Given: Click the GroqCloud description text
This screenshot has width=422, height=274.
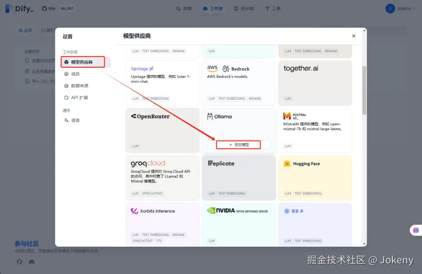Looking at the screenshot, I should click(x=161, y=176).
